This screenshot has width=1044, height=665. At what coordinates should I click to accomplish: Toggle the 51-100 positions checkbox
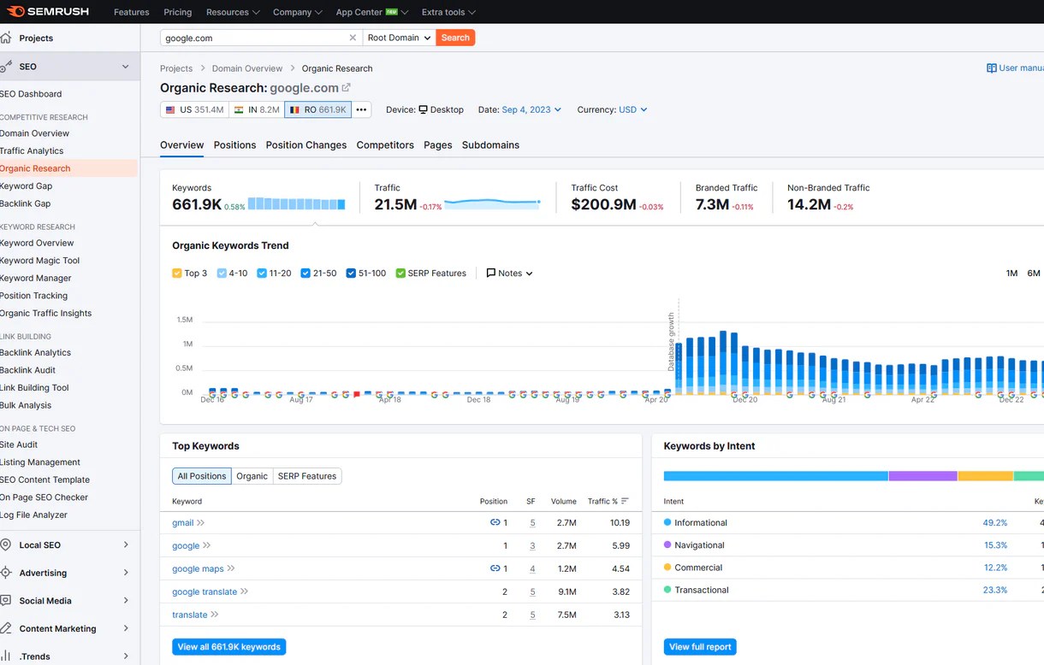pos(351,273)
